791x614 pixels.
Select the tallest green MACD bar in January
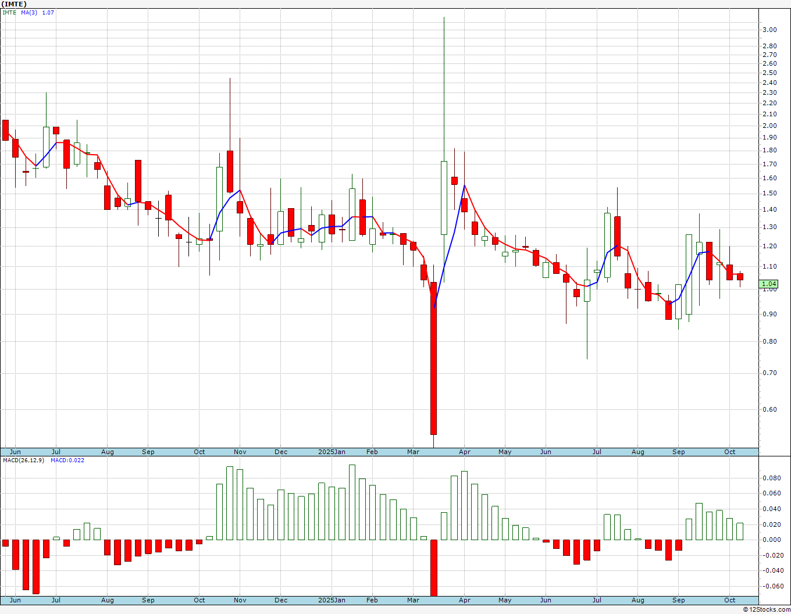tap(352, 502)
